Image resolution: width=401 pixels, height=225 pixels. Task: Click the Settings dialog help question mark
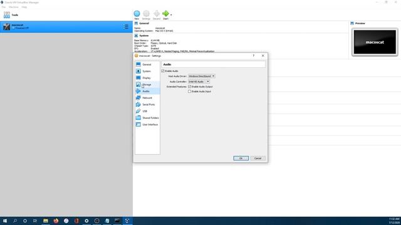[x=253, y=56]
